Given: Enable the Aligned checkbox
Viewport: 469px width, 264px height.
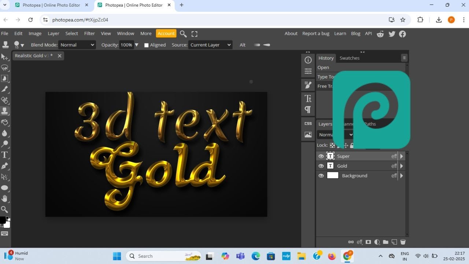Looking at the screenshot, I should click(147, 45).
